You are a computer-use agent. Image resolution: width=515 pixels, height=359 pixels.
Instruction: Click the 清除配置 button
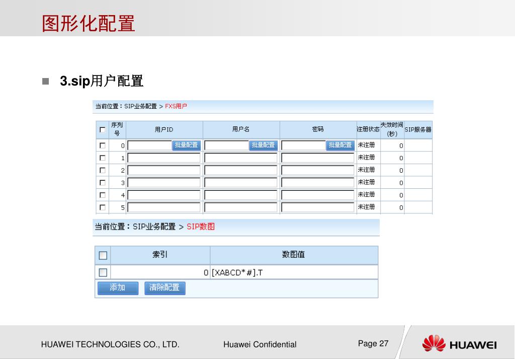pyautogui.click(x=164, y=288)
